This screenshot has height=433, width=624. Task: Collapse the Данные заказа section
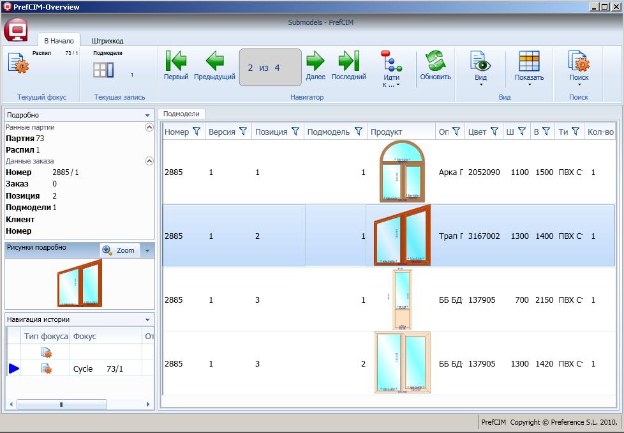pyautogui.click(x=149, y=161)
